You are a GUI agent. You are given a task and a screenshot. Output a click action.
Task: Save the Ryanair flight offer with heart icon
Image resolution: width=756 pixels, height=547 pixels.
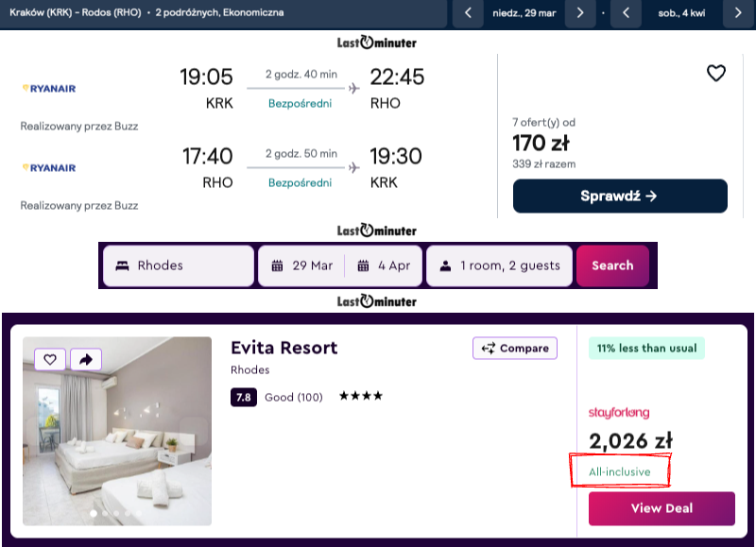pyautogui.click(x=716, y=73)
